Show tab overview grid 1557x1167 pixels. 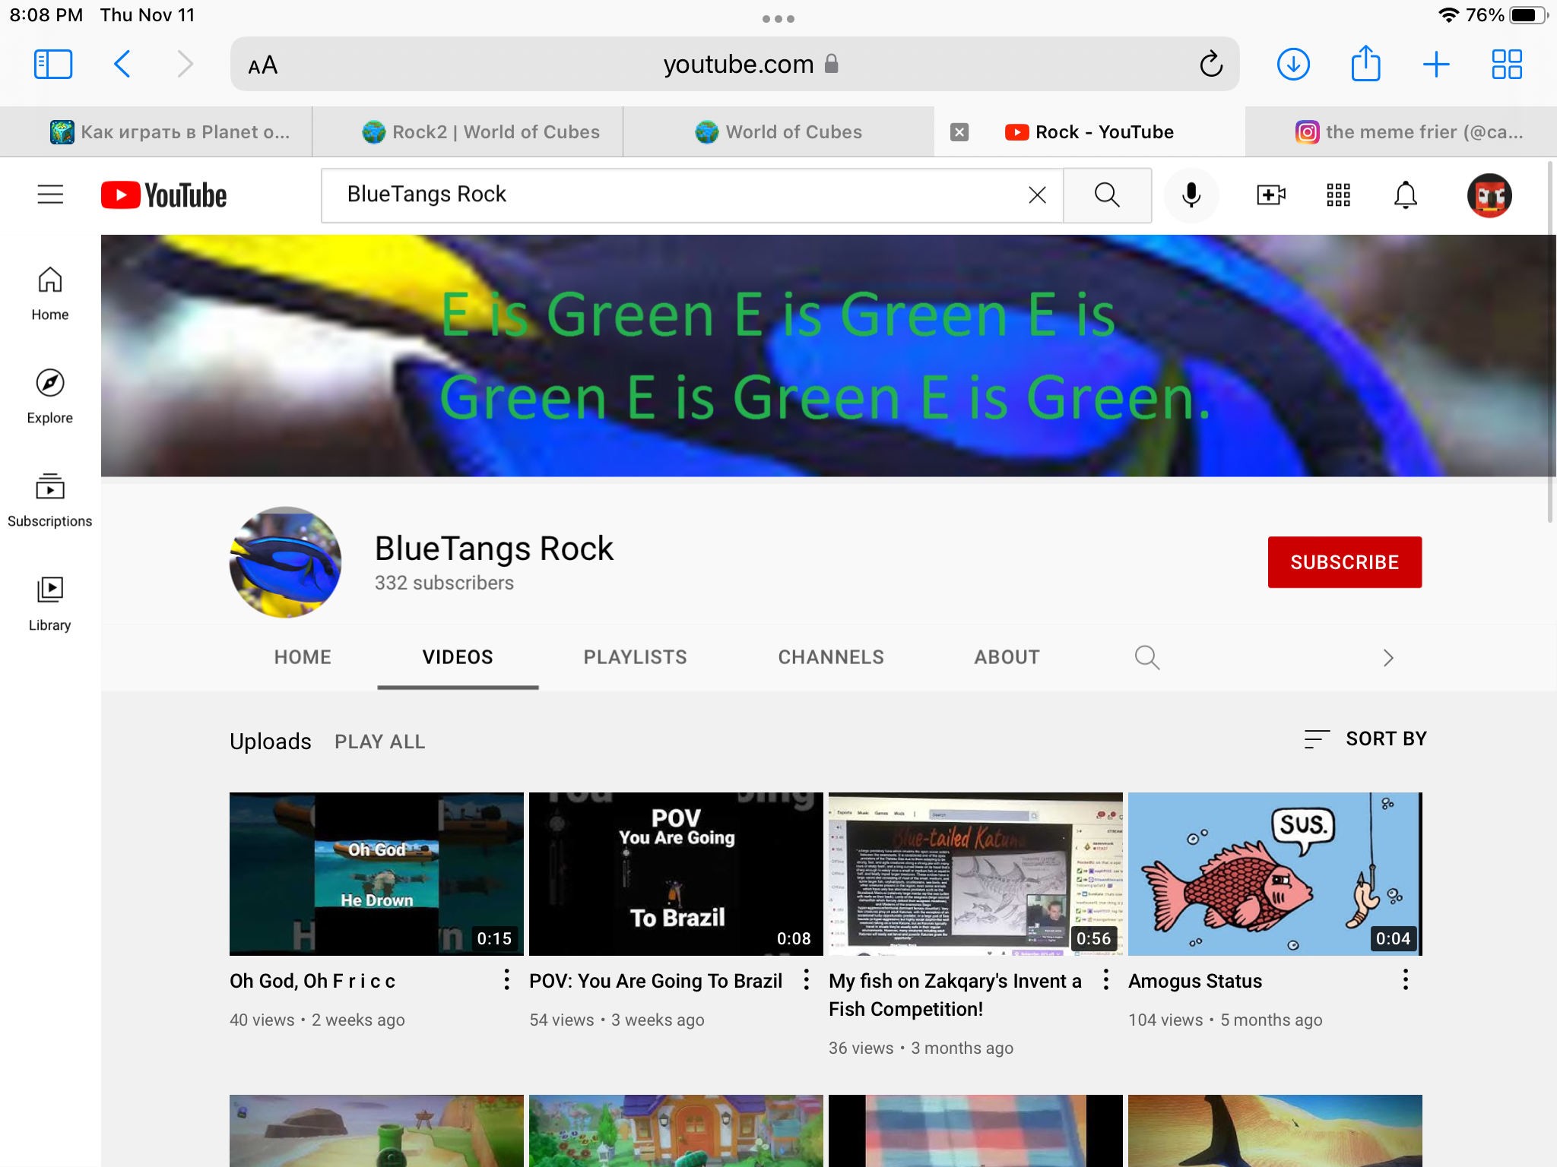point(1507,65)
